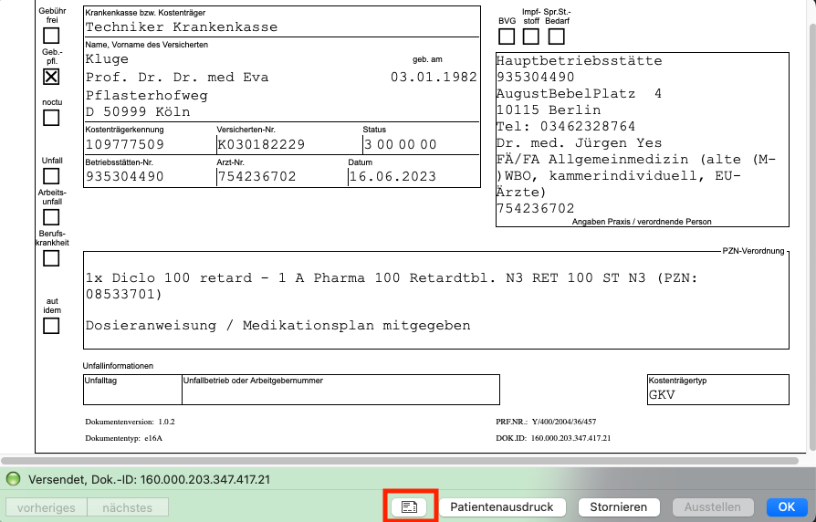Click Status value 3 00 00 00
This screenshot has width=816, height=522.
coord(400,145)
